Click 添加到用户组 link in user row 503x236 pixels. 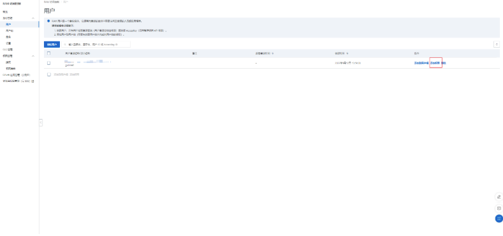point(421,63)
